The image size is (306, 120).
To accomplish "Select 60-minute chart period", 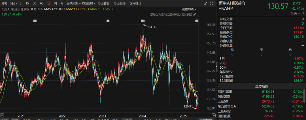I will click(x=42, y=3).
